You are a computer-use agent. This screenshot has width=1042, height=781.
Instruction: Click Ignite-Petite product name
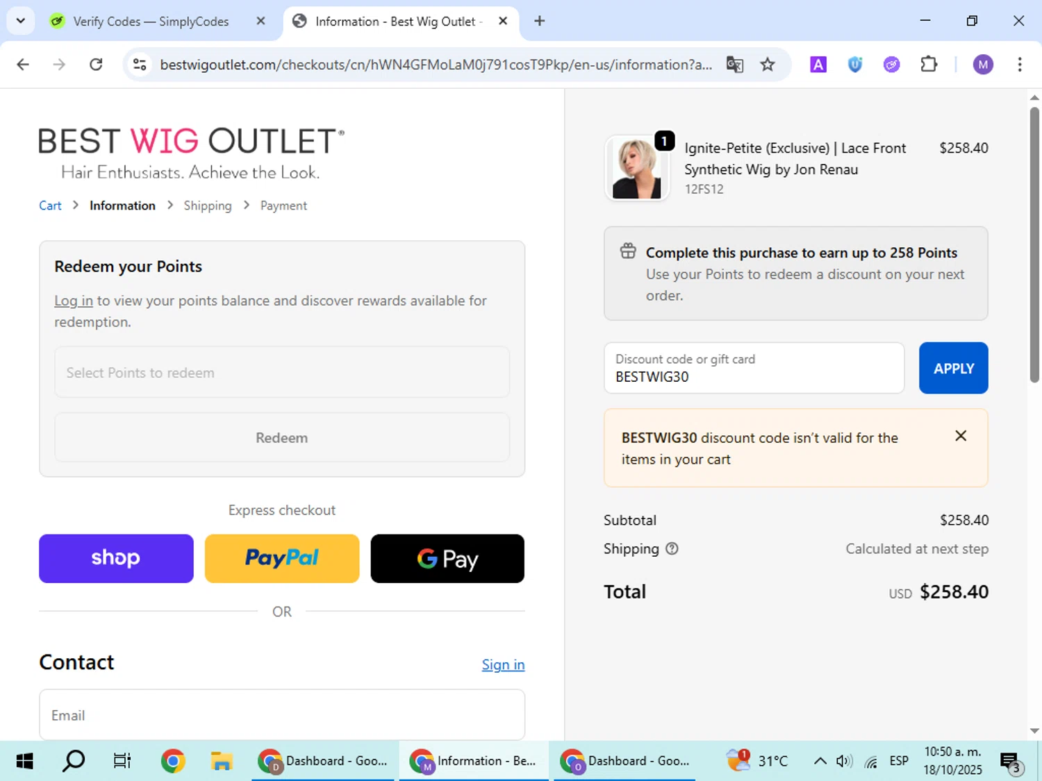[795, 159]
